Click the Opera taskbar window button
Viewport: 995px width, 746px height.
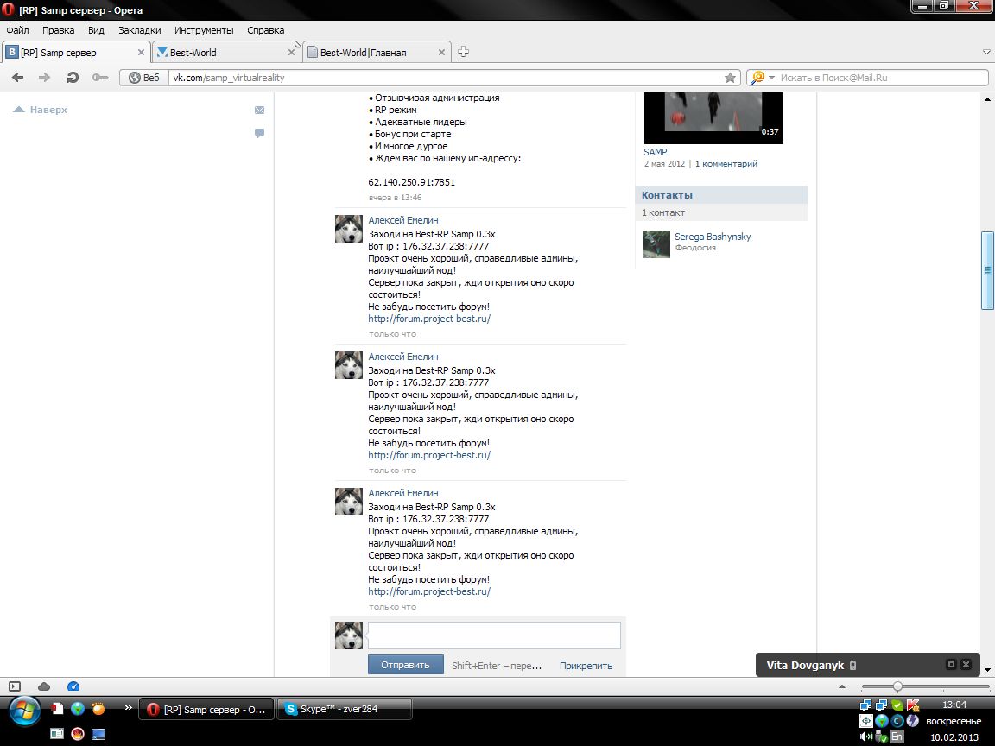(x=206, y=709)
